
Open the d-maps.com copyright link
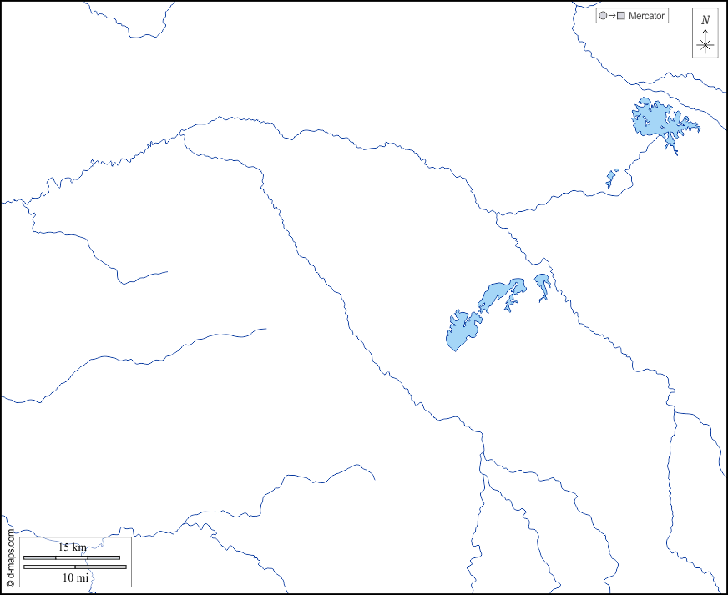coord(10,557)
